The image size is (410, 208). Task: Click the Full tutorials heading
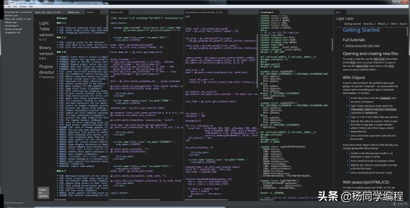354,40
